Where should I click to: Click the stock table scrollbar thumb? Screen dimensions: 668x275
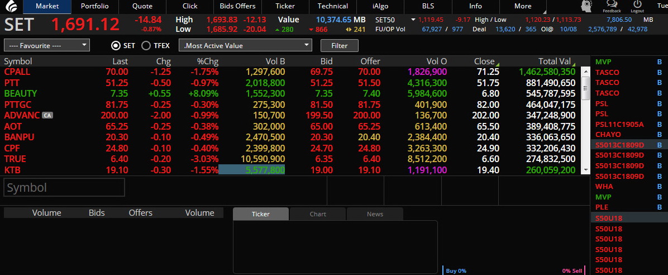point(586,88)
